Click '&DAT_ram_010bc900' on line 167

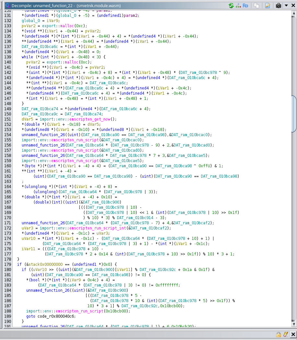[100, 202]
